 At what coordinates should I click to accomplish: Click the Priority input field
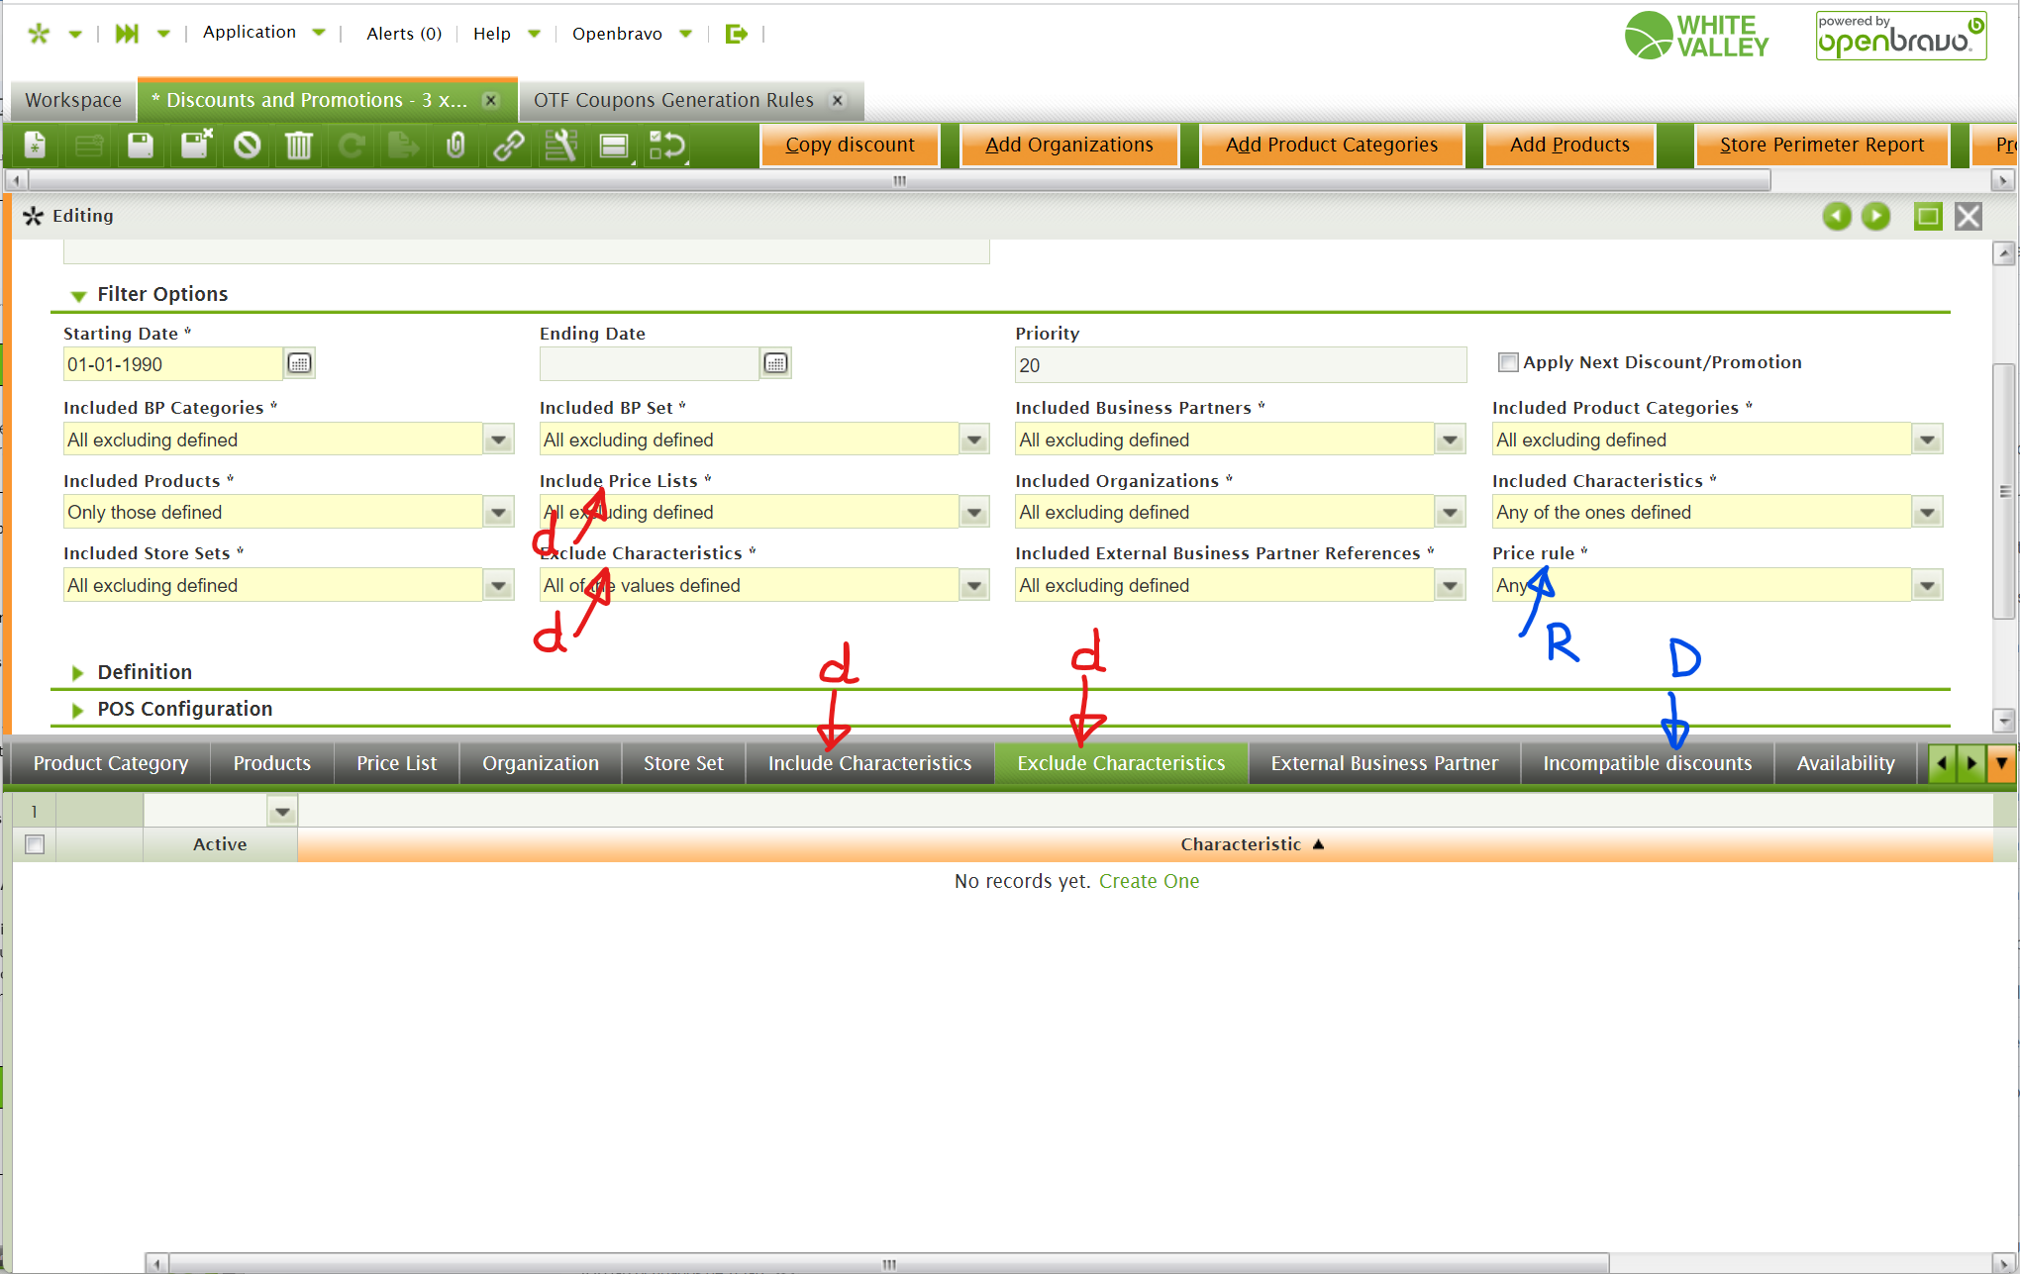(x=1240, y=365)
